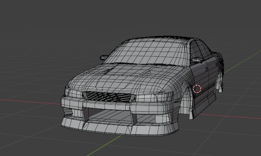Select the side mirror on the left

click(104, 58)
